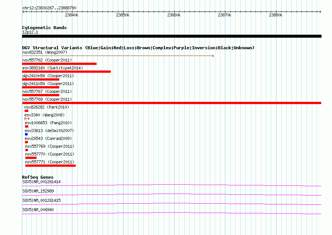Open variant nsv826282 (Park2010) label

pos(47,107)
